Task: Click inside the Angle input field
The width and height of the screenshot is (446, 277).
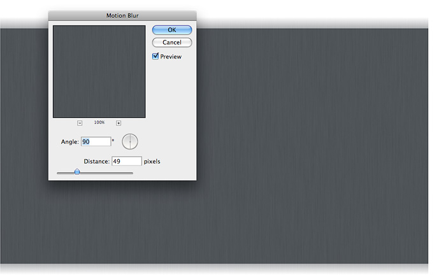Action: point(96,141)
